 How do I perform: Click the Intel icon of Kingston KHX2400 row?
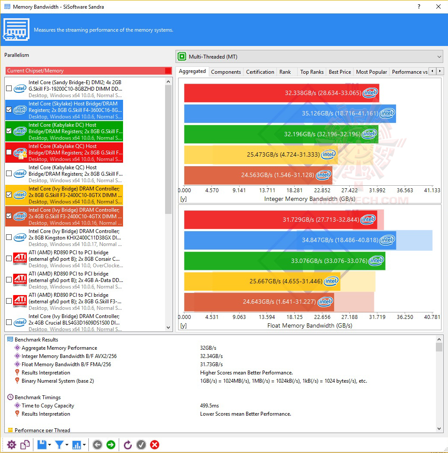coord(20,237)
